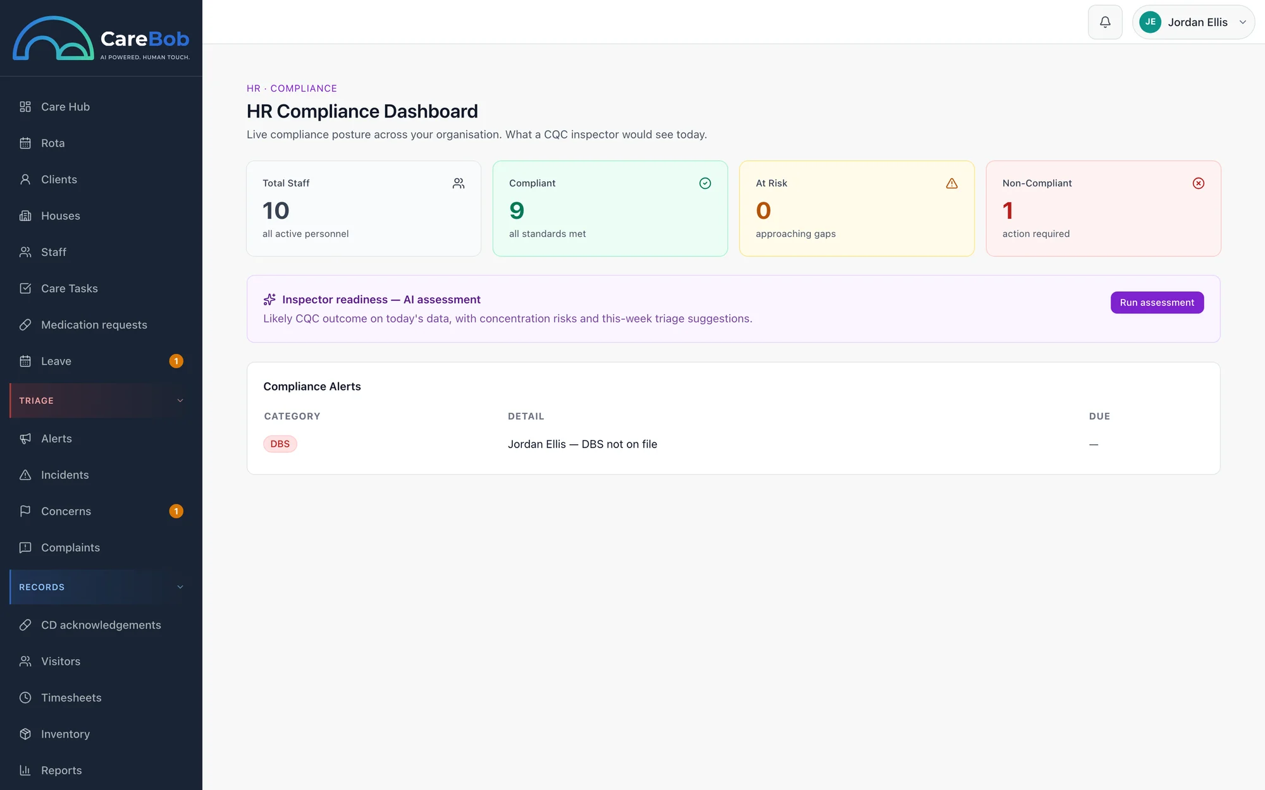
Task: Click the JE user avatar
Action: click(x=1150, y=22)
